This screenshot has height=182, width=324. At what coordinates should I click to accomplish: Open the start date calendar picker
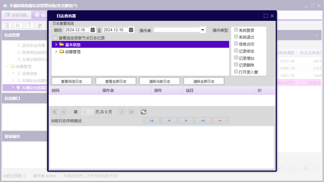[93, 30]
